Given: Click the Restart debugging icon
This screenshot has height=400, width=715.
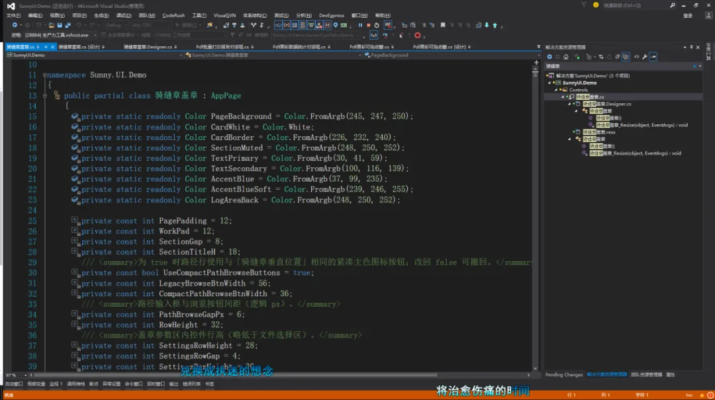Looking at the screenshot, I should [x=377, y=26].
